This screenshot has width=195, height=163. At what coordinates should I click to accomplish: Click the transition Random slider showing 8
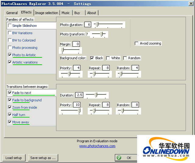pyautogui.click(x=128, y=111)
